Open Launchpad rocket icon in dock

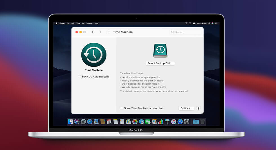[83, 122]
